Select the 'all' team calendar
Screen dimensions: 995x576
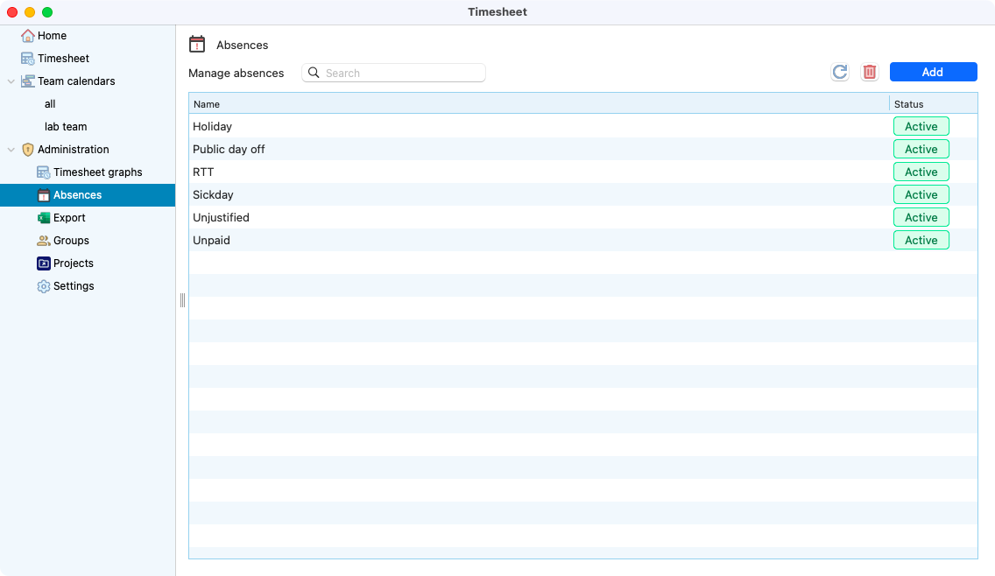click(50, 104)
